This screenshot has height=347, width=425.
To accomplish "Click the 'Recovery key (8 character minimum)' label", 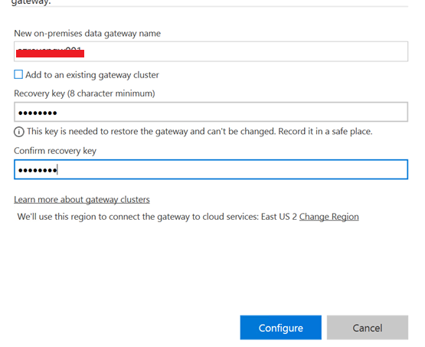I will 84,93.
